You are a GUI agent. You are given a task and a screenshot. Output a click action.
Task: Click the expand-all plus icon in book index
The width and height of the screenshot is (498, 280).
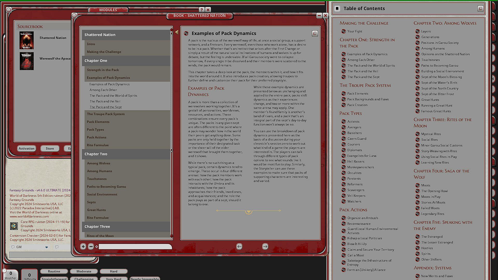pos(83,247)
